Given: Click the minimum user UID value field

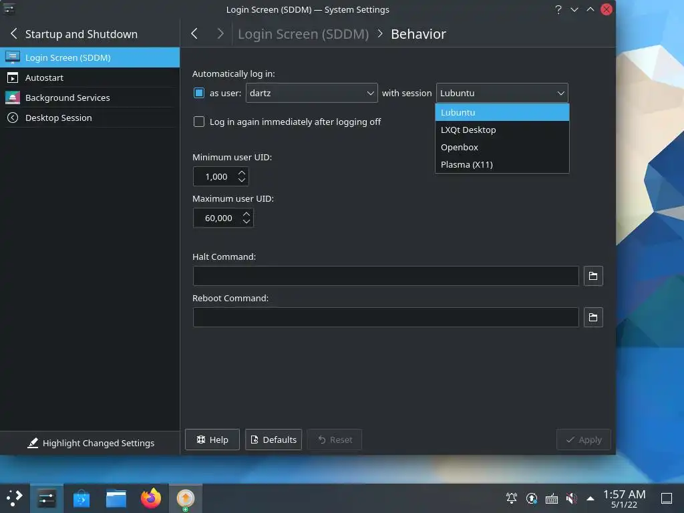Looking at the screenshot, I should [216, 176].
